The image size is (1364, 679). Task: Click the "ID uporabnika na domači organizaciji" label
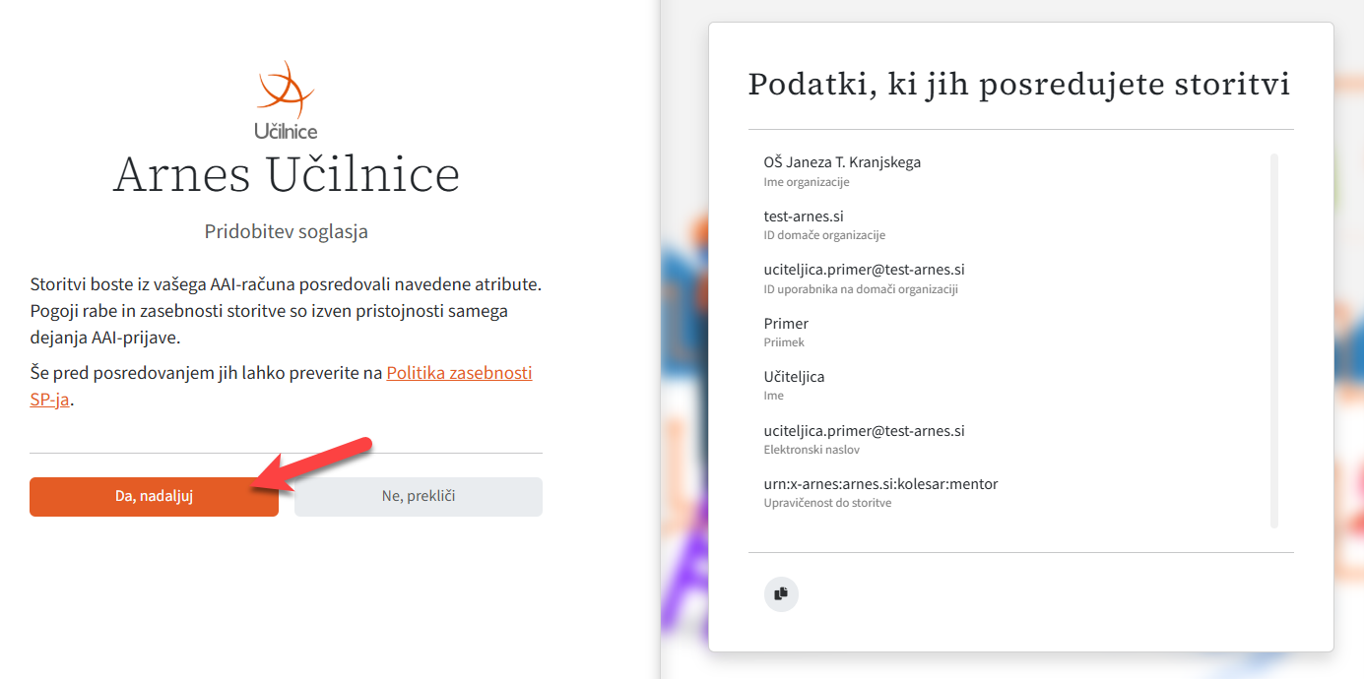tap(861, 289)
